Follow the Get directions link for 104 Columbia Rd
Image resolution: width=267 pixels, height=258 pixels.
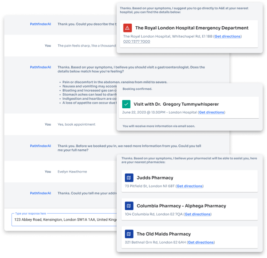coord(197,214)
